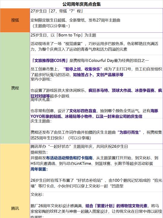The image size is (163, 218).
Task: Select the 周年庆礼盒 cell about 文化衫四色盲盒
Action: coord(96,108)
